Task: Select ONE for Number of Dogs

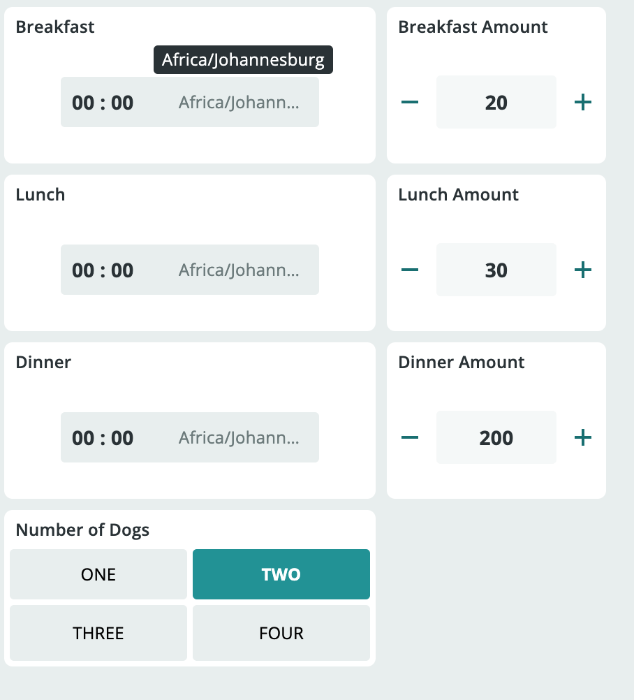Action: click(x=98, y=574)
